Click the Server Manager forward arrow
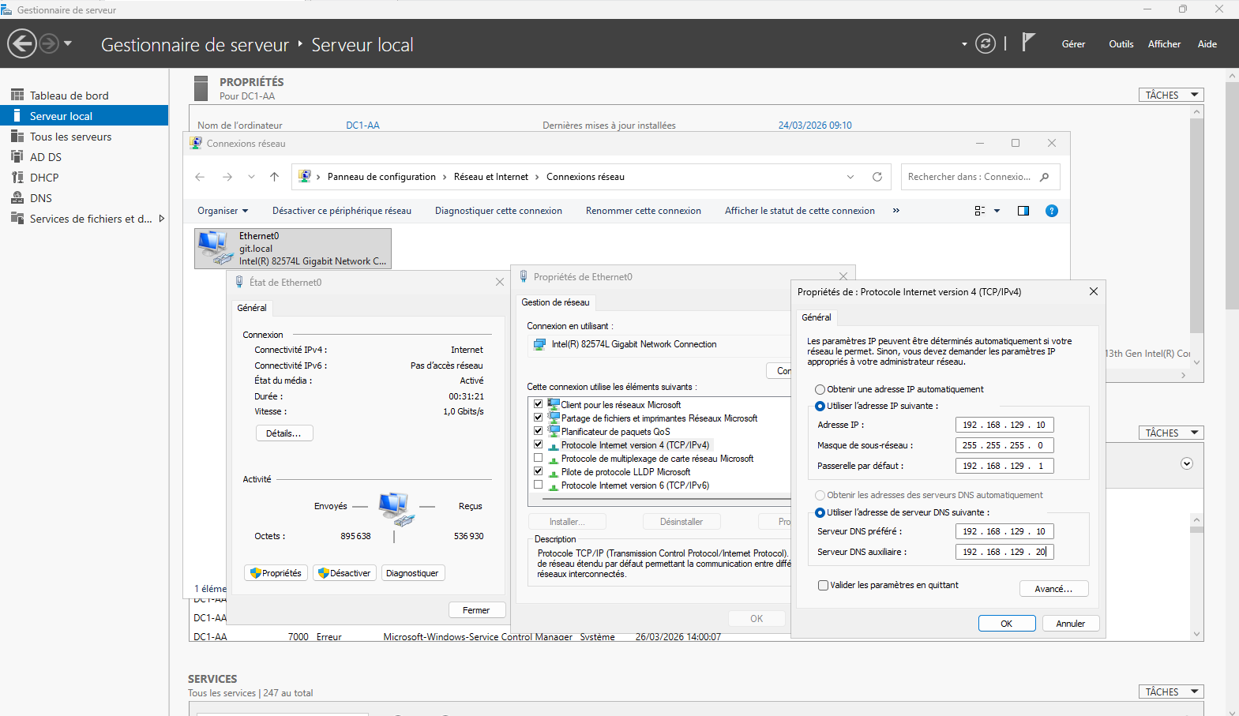 49,43
